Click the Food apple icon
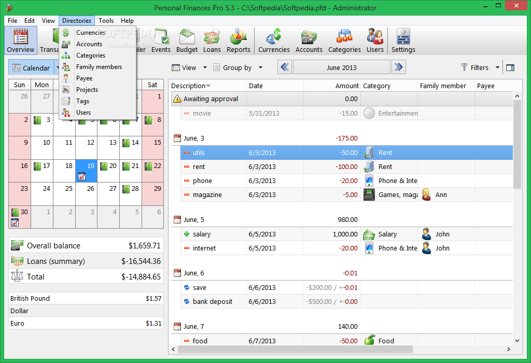This screenshot has height=363, width=531. click(x=369, y=340)
